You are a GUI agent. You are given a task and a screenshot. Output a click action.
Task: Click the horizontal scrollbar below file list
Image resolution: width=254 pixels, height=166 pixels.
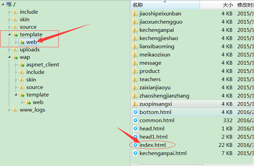(171, 165)
